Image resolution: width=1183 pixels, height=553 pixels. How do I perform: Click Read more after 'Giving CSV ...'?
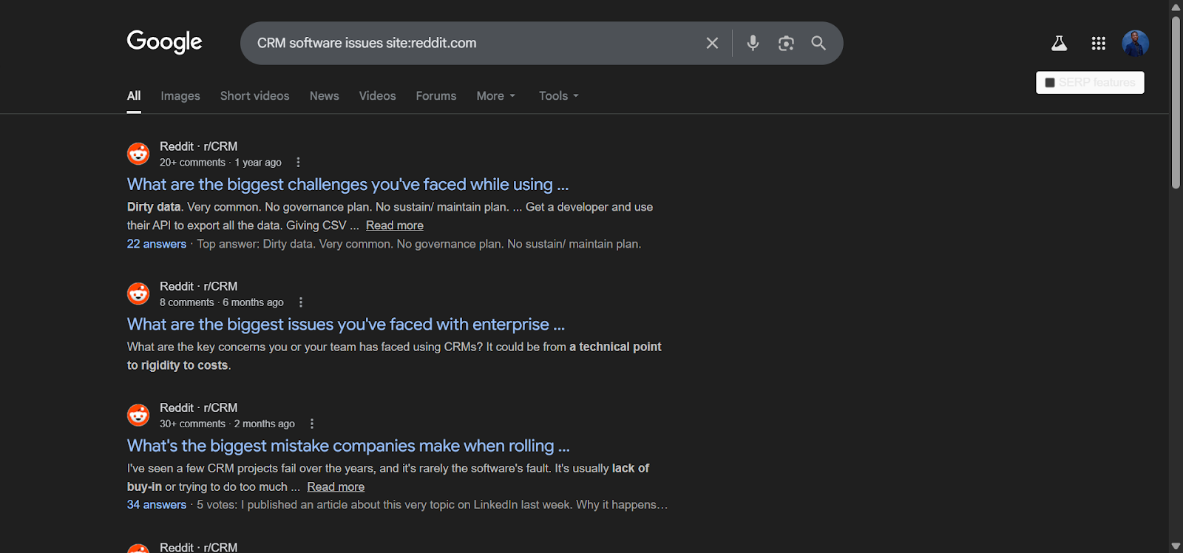click(395, 225)
